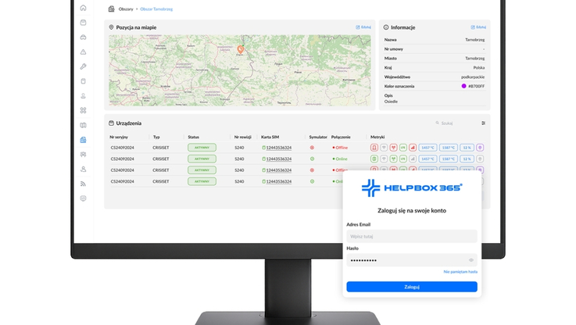The height and width of the screenshot is (325, 576).
Task: Click the 12 % metric badge in the first row
Action: (467, 148)
